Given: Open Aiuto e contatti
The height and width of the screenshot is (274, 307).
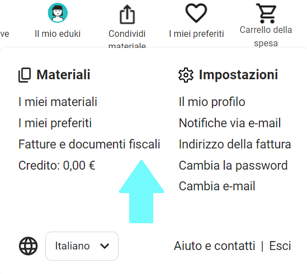Looking at the screenshot, I should coord(214,246).
